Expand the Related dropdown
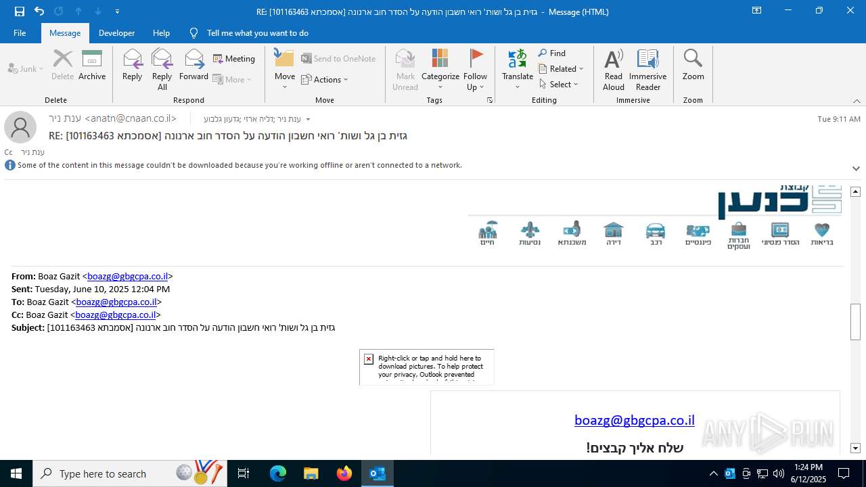Image resolution: width=866 pixels, height=487 pixels. [x=561, y=69]
